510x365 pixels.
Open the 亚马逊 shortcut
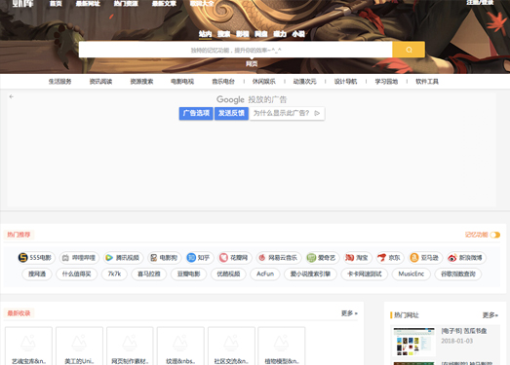[425, 258]
